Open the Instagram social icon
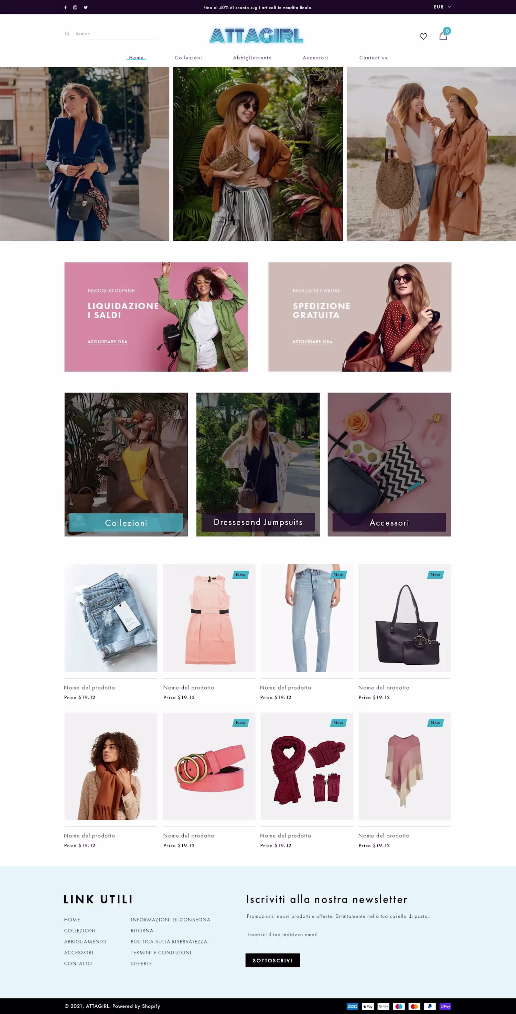 [x=75, y=8]
